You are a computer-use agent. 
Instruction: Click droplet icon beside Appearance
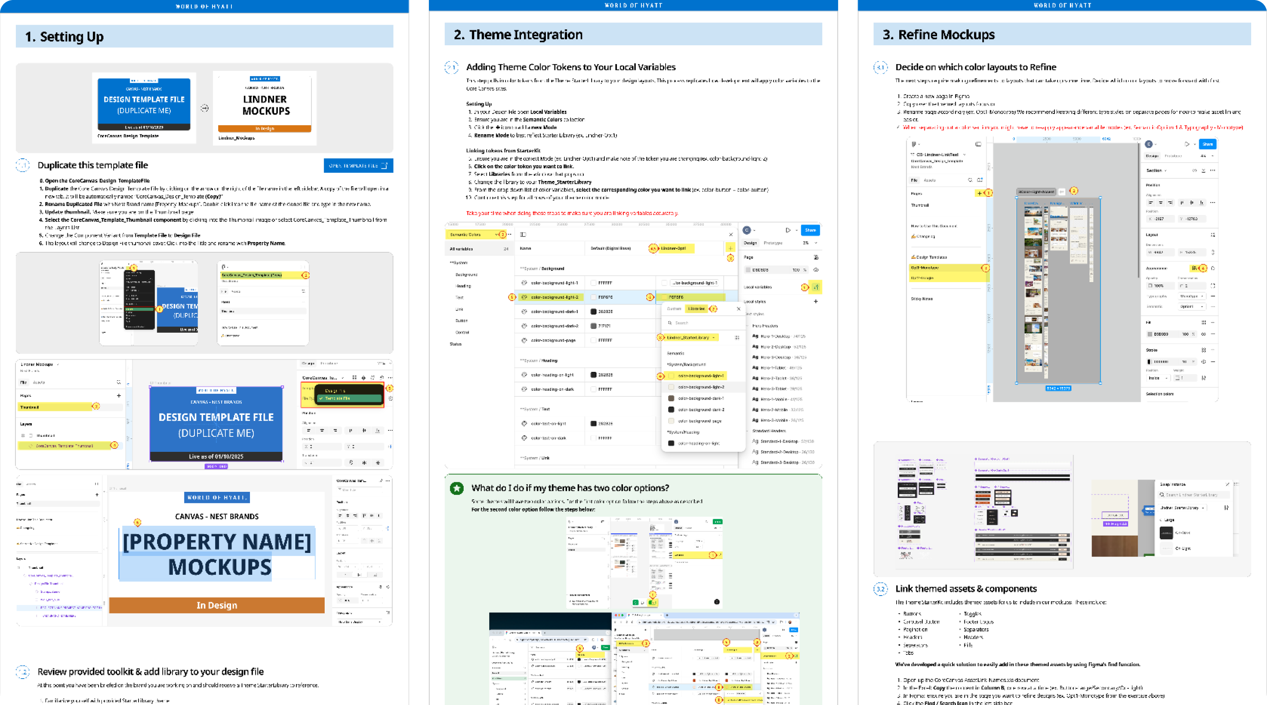tap(1213, 268)
